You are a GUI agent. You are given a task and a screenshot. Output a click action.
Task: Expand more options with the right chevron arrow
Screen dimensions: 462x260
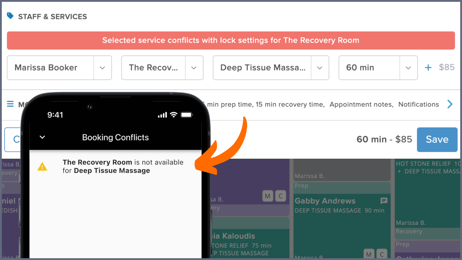(x=450, y=104)
